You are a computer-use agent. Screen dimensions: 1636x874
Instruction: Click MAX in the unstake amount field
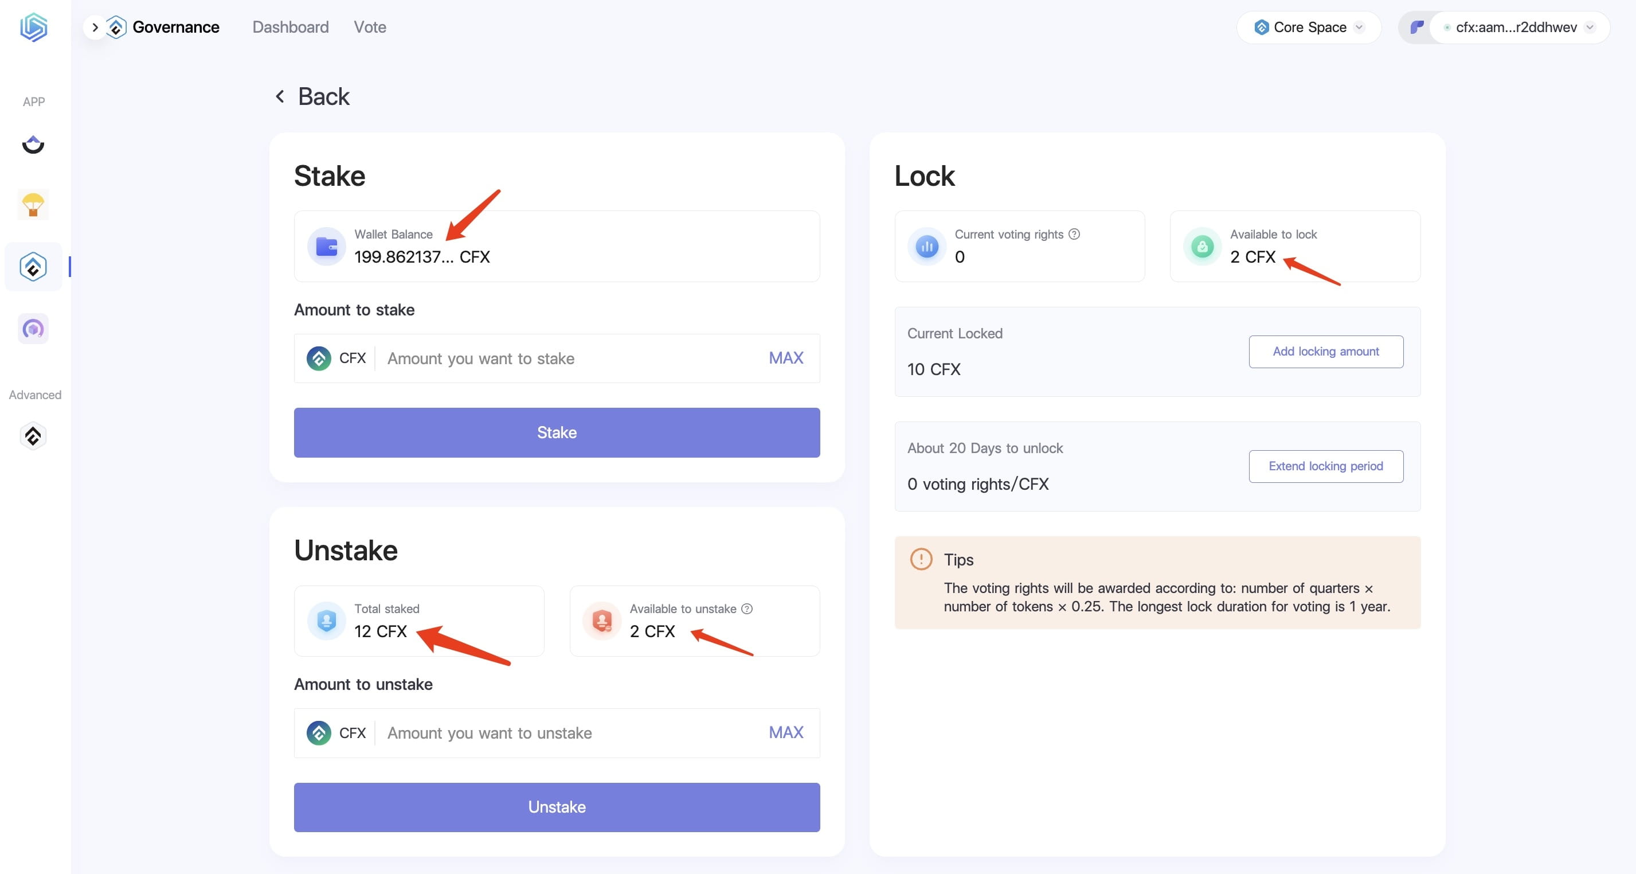point(785,732)
